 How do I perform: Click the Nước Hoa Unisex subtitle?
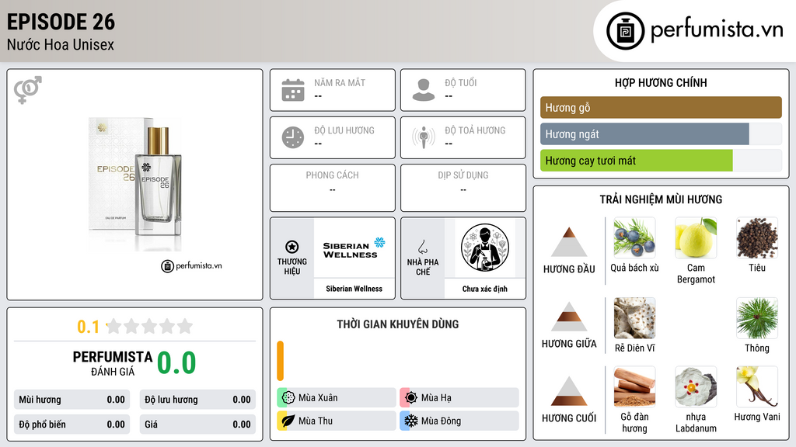61,44
